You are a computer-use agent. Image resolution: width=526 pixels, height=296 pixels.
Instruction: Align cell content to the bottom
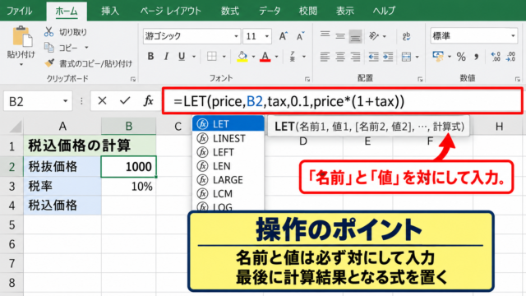[x=355, y=36]
